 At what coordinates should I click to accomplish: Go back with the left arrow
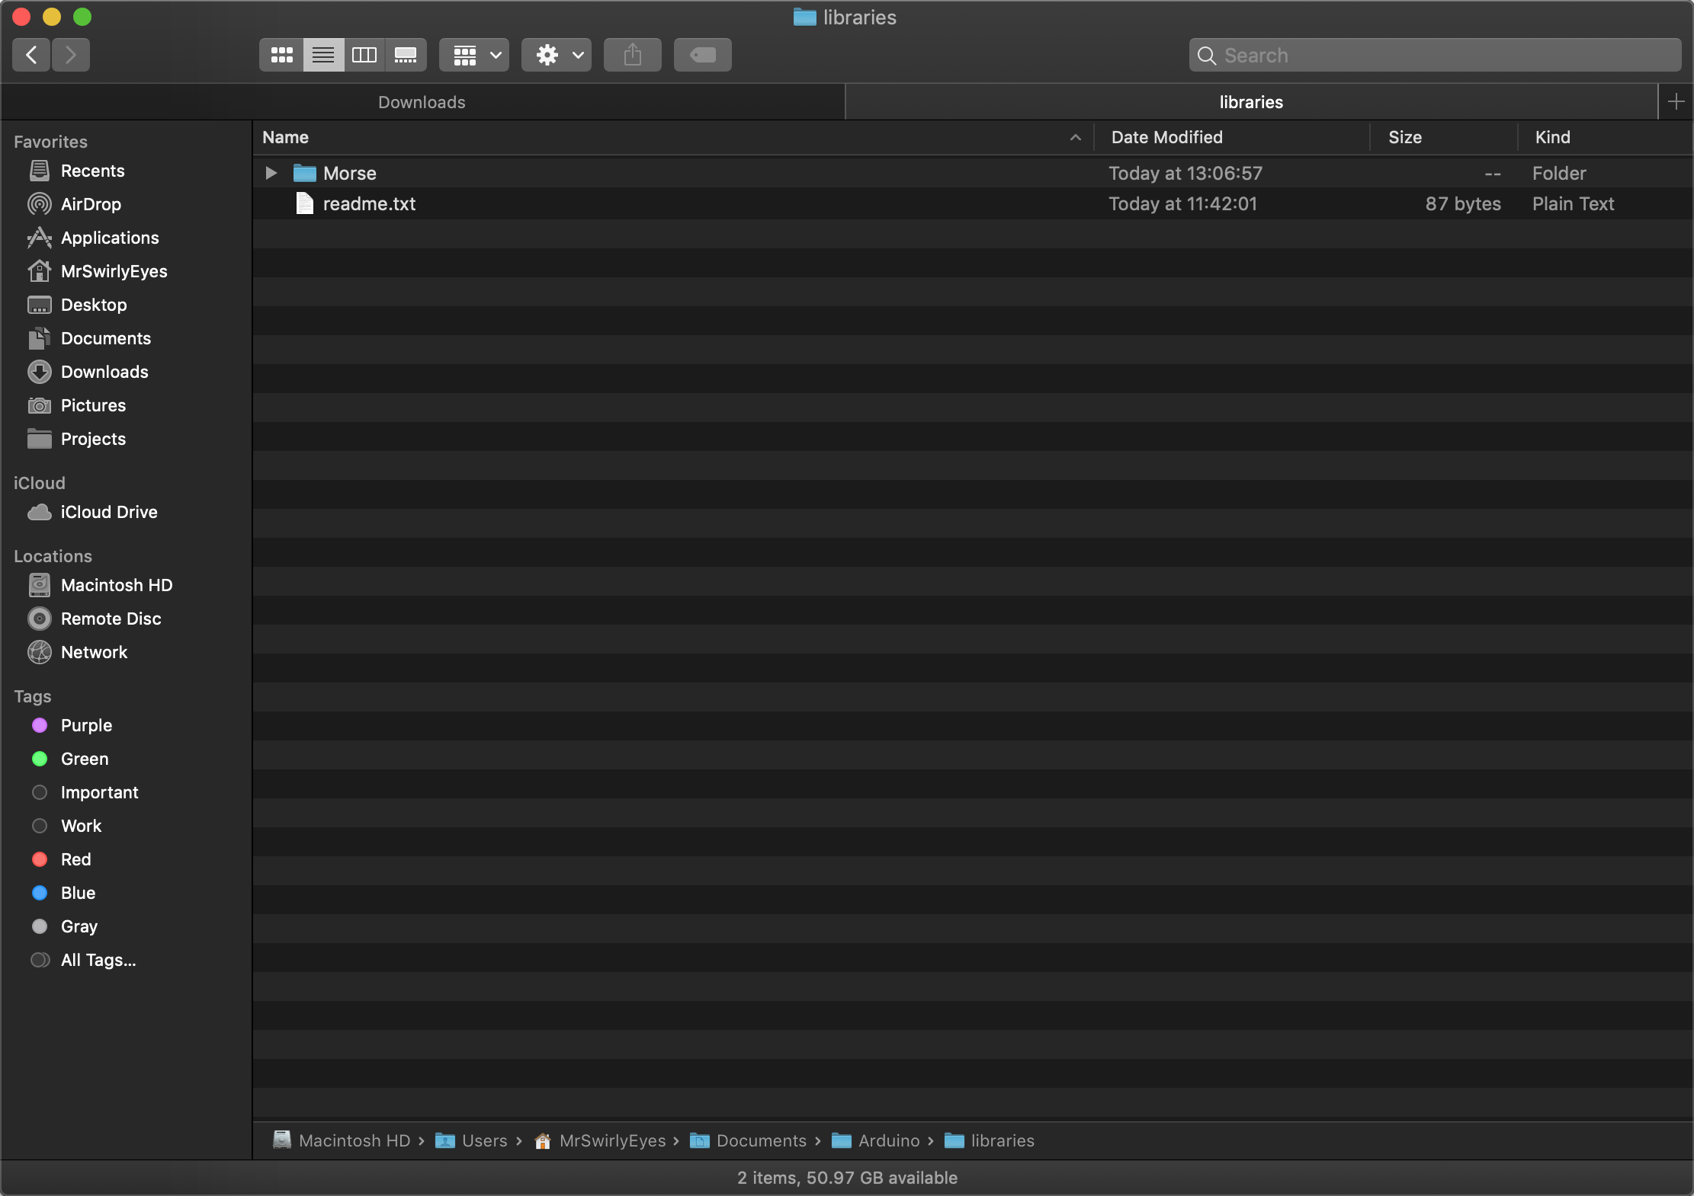pos(32,55)
